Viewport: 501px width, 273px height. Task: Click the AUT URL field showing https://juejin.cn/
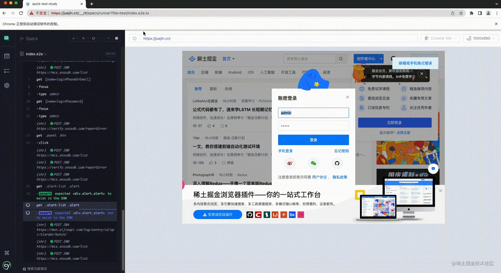tap(279, 39)
